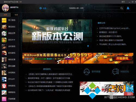Go to 首页 in the title bar

click(123, 2)
